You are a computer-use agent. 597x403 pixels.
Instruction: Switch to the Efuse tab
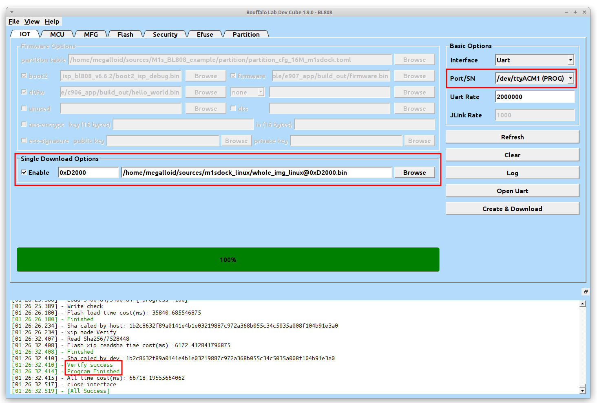coord(205,34)
